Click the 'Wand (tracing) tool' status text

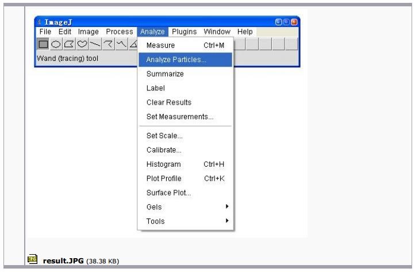67,59
